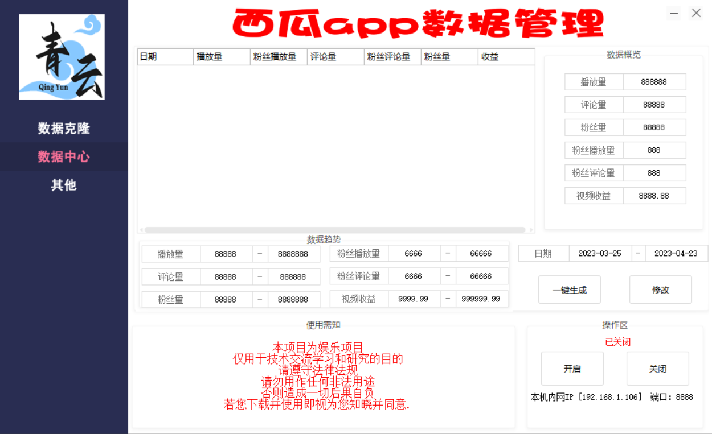Click the 端口: 8888 text
712x434 pixels.
point(672,397)
